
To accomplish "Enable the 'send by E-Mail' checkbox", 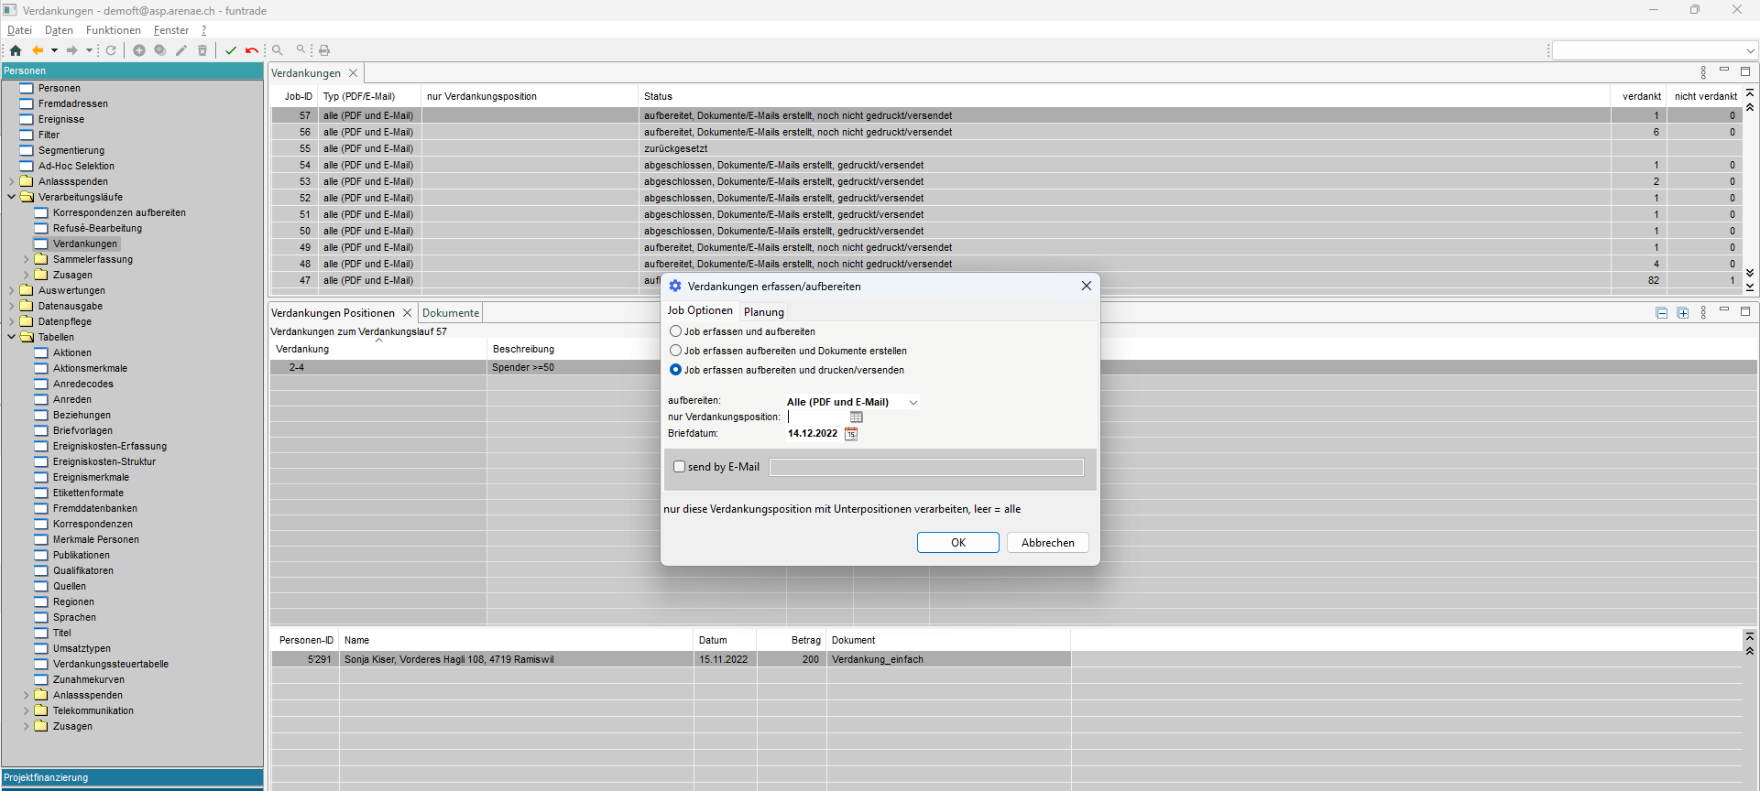I will 680,467.
